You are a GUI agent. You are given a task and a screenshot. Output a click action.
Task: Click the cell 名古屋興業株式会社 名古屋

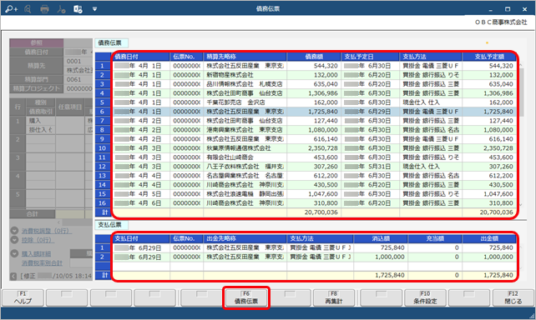coord(245,176)
